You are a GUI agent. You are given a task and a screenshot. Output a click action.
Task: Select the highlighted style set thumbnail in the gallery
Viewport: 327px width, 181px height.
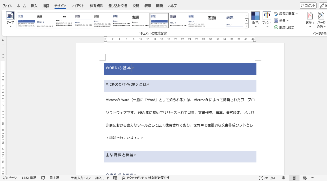pos(159,21)
